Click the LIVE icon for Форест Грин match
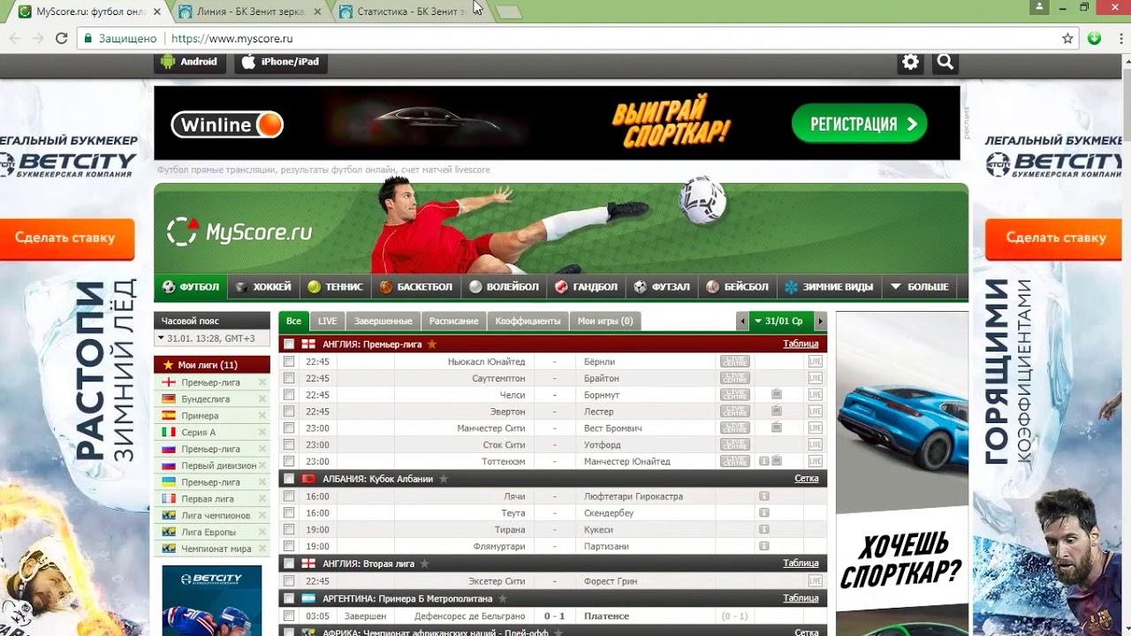The image size is (1131, 636). [x=815, y=581]
